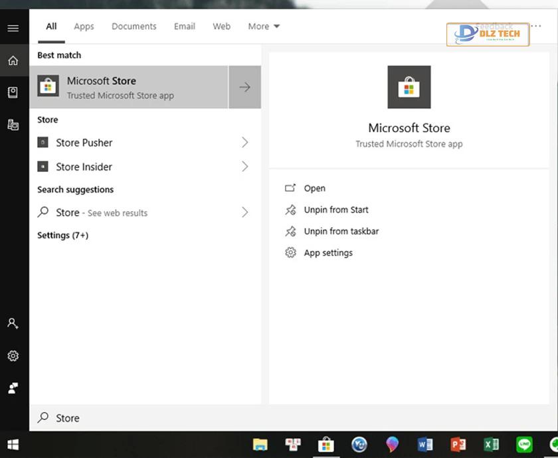Viewport: 558px width, 458px height.
Task: Open the Settings (7+) results group
Action: [x=62, y=236]
